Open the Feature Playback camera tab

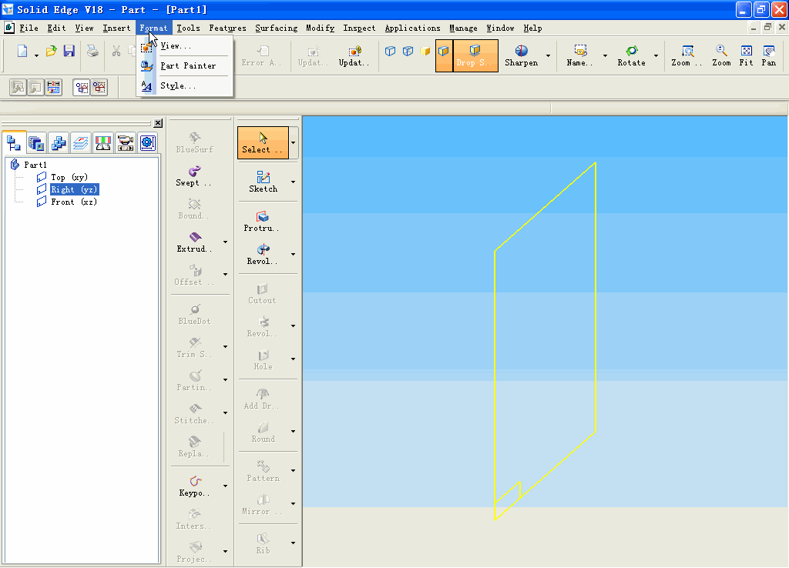(x=125, y=143)
